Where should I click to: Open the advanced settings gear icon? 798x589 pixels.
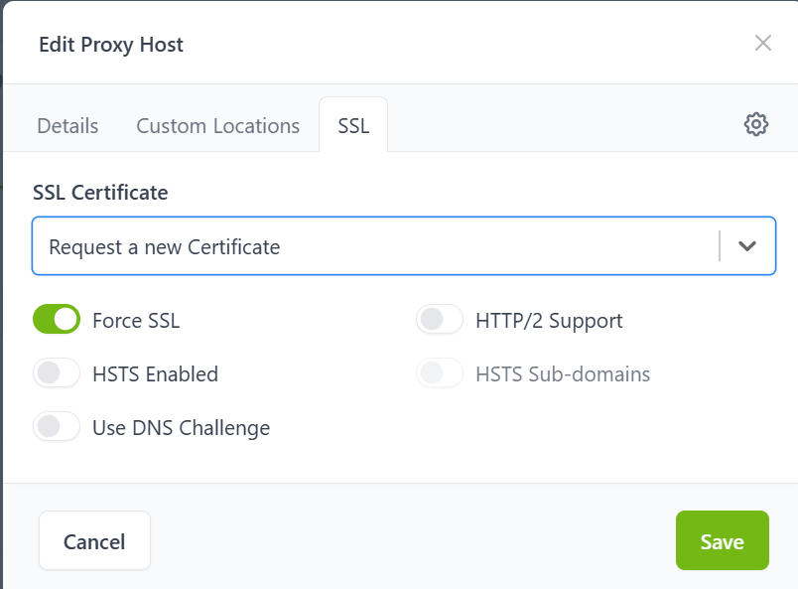tap(755, 124)
